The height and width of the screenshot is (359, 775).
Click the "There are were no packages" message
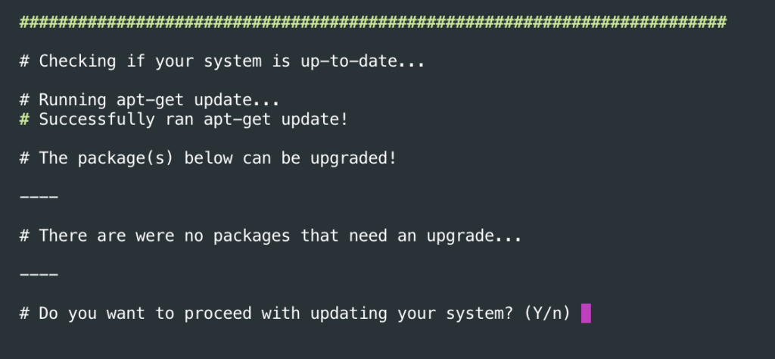click(x=270, y=236)
